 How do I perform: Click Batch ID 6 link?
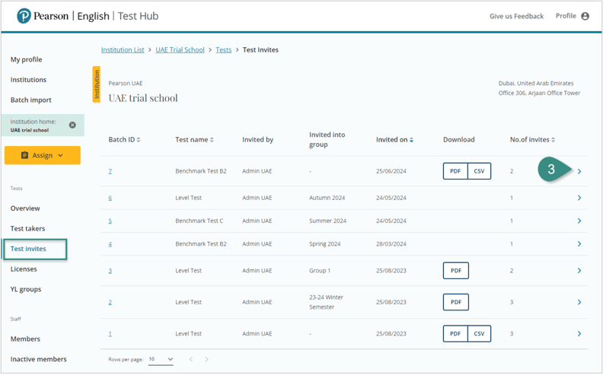click(x=110, y=198)
